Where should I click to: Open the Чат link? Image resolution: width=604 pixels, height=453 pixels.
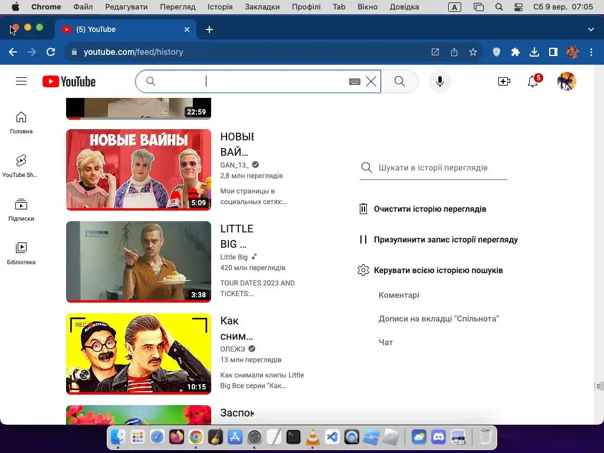pyautogui.click(x=386, y=343)
